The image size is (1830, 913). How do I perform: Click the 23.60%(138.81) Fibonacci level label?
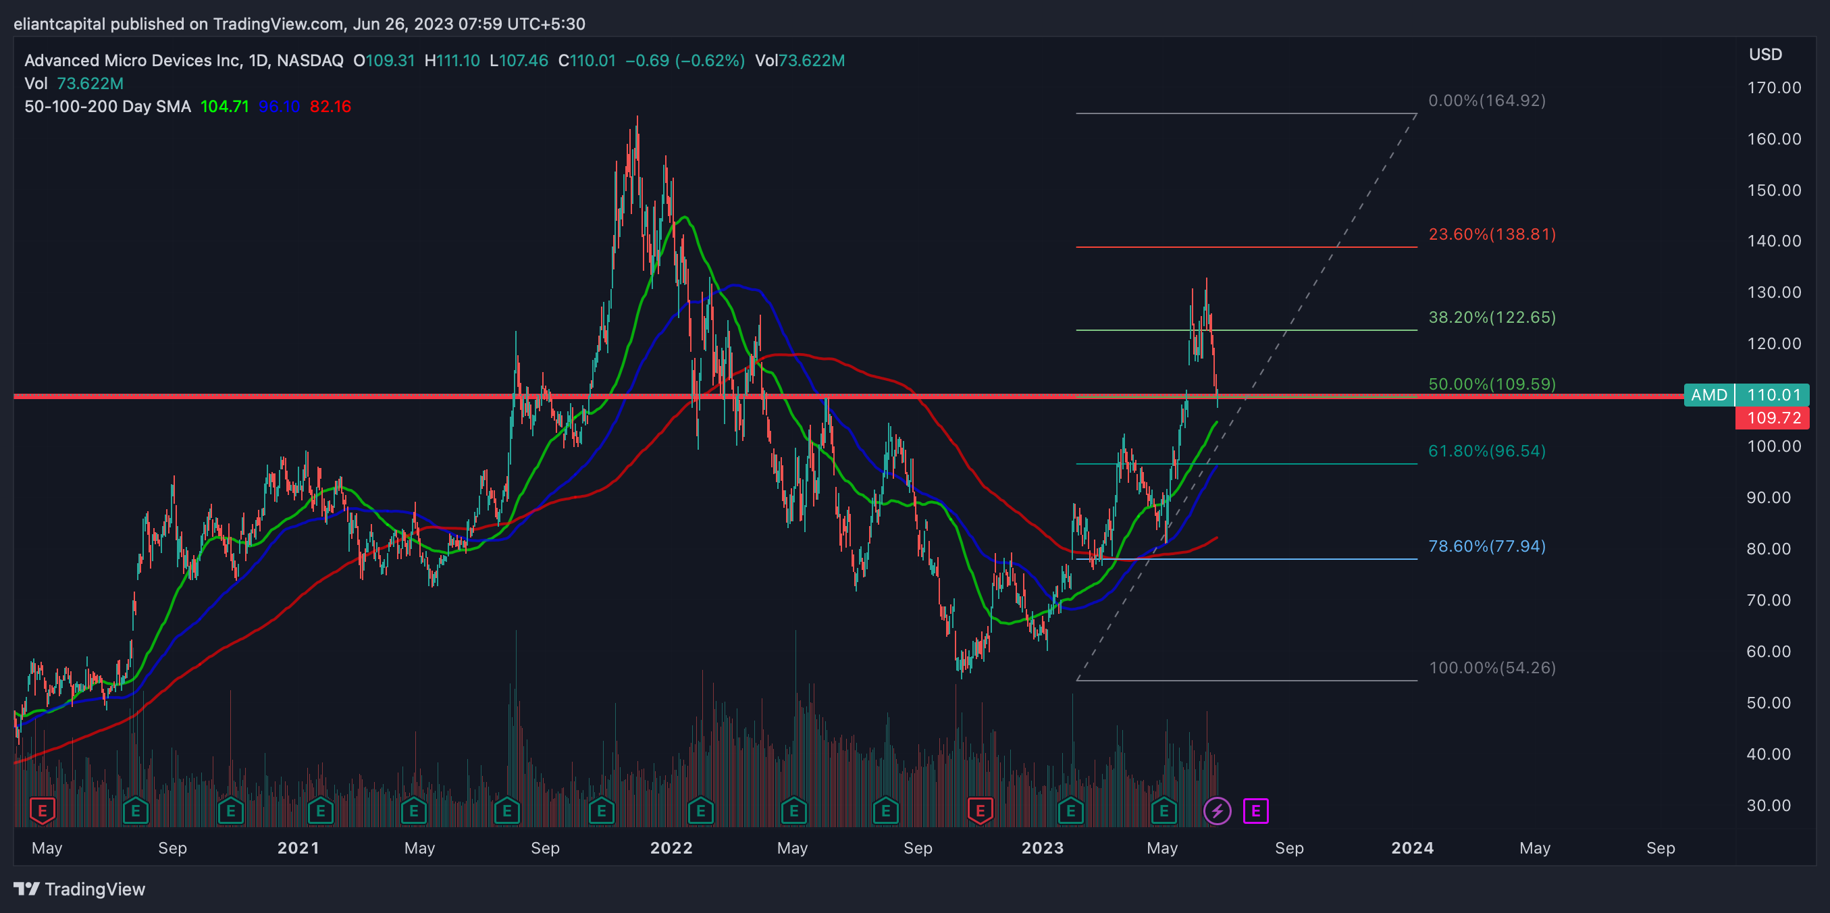pos(1491,234)
